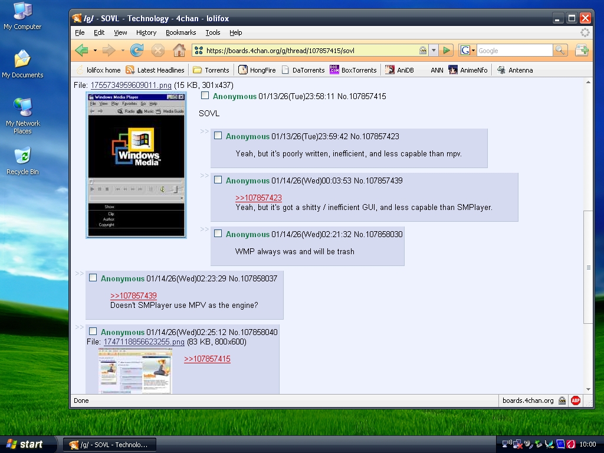Expand the Windows Media Player thumbnail image
The height and width of the screenshot is (453, 604).
pos(136,165)
